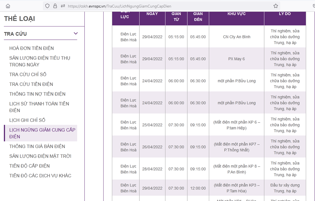The image size is (315, 201).
Task: Click the KP 6 – P.tam Hiệp area cell
Action: [x=237, y=125]
